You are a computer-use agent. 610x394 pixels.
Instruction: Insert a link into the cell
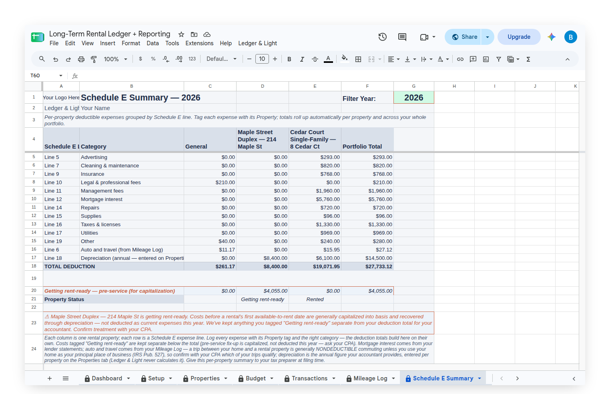point(460,59)
